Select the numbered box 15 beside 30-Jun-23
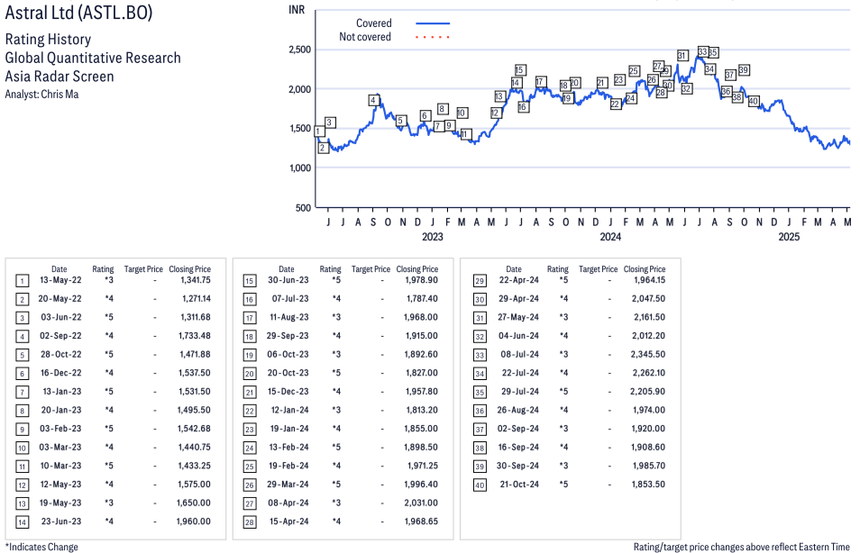This screenshot has height=553, width=860. point(250,281)
